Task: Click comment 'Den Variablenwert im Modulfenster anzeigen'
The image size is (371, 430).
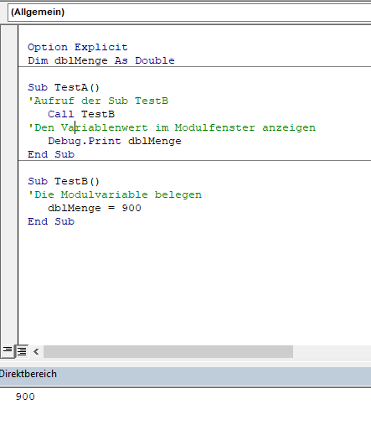Action: [x=172, y=127]
